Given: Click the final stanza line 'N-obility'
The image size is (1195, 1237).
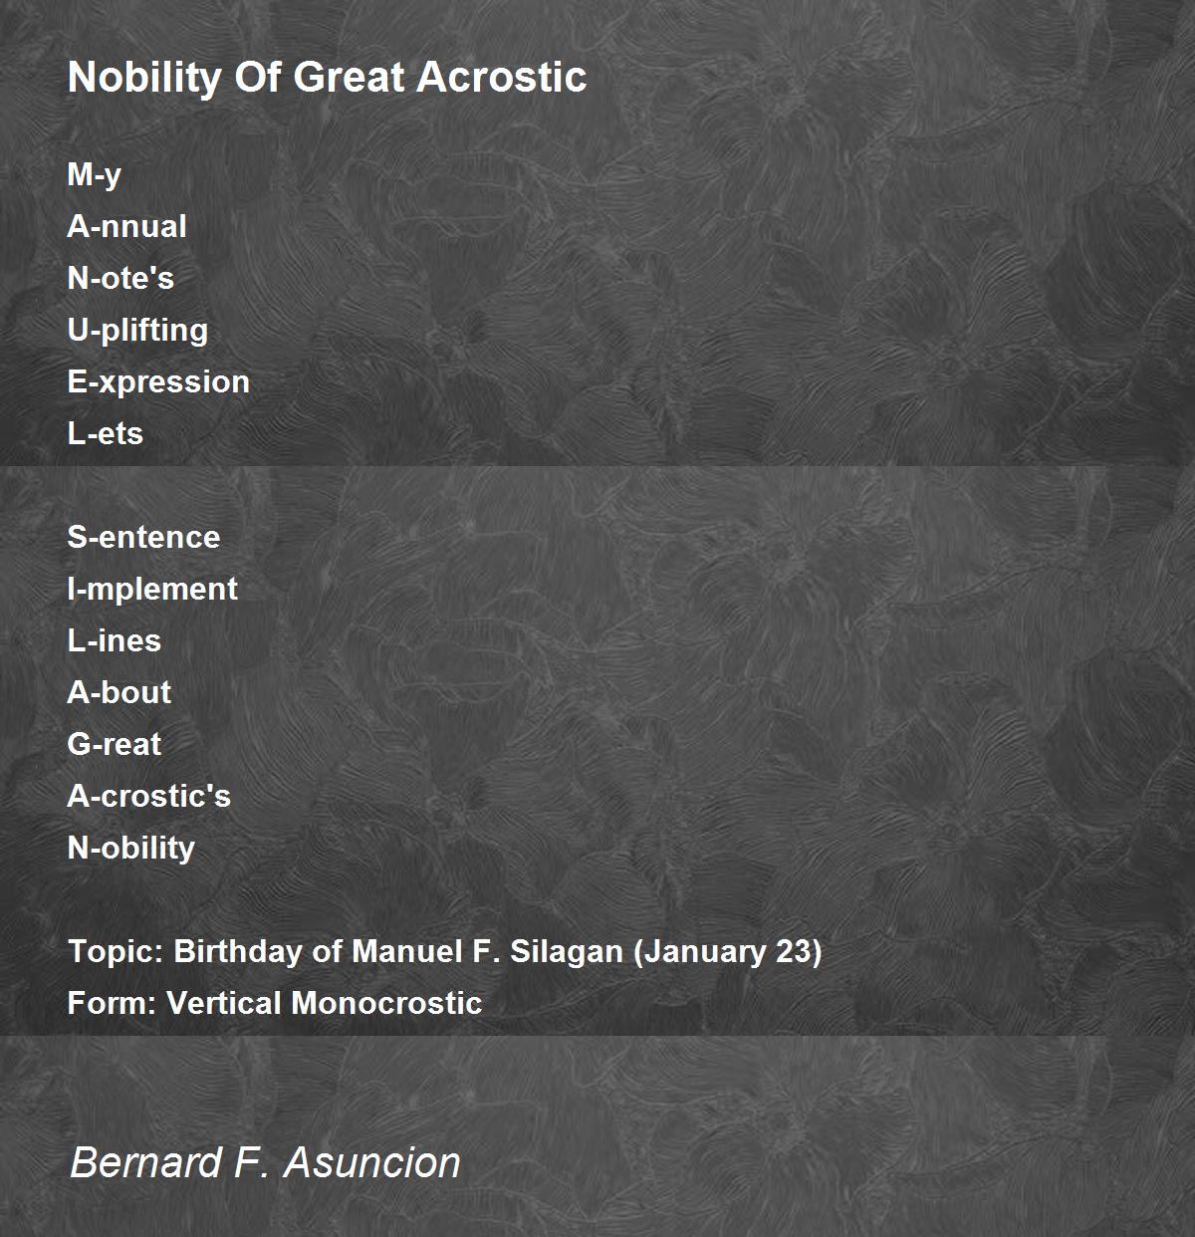Looking at the screenshot, I should [130, 849].
